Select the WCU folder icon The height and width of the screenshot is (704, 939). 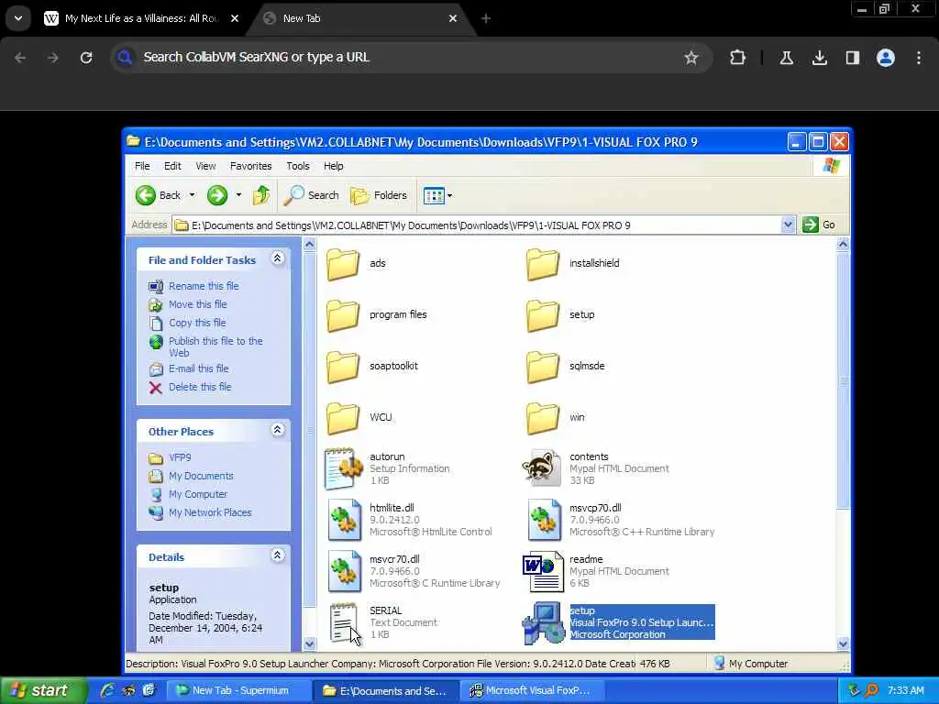pyautogui.click(x=343, y=418)
